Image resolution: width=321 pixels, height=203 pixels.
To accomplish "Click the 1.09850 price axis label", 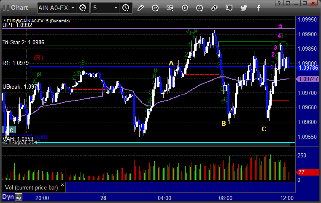I will pos(307,49).
